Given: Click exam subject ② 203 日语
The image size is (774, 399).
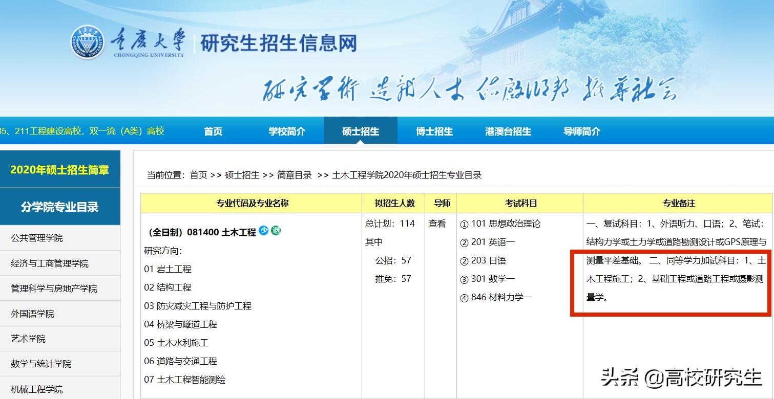Looking at the screenshot, I should [x=483, y=260].
